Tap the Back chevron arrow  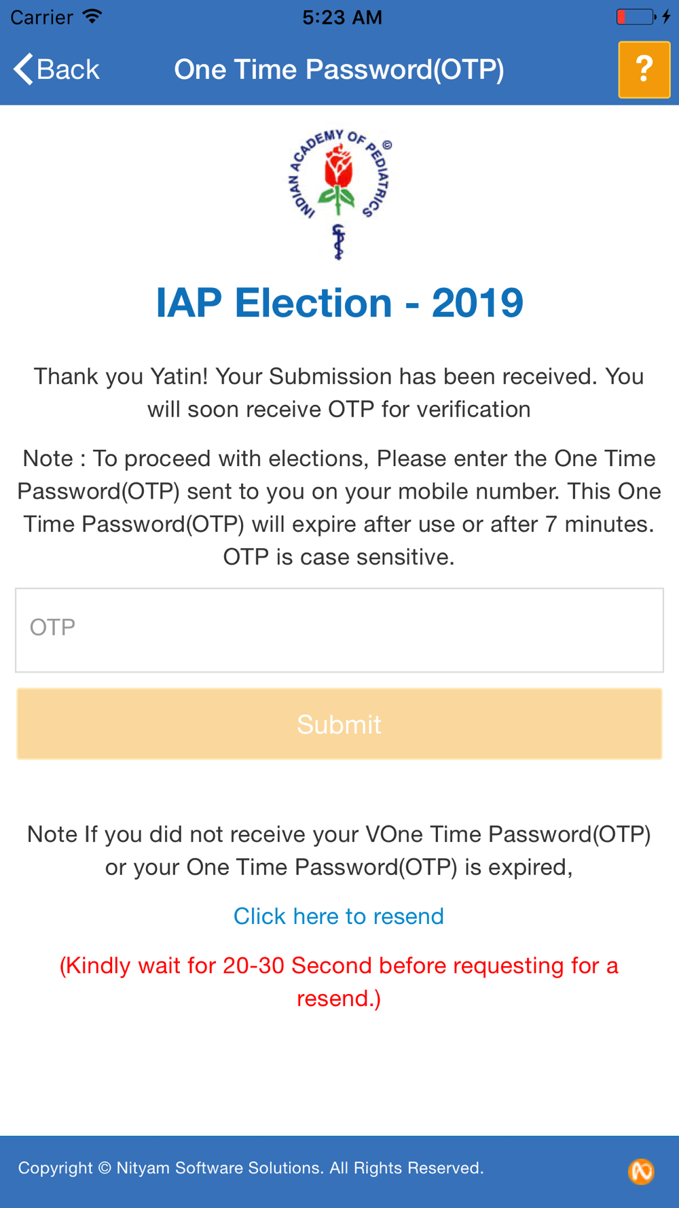(x=23, y=69)
